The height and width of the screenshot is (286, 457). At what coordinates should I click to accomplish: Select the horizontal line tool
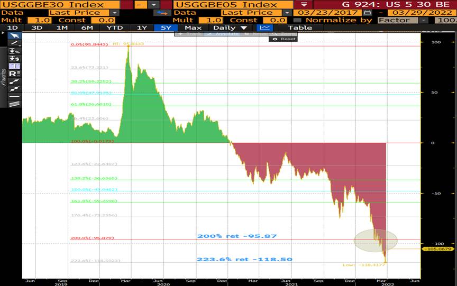(x=14, y=96)
